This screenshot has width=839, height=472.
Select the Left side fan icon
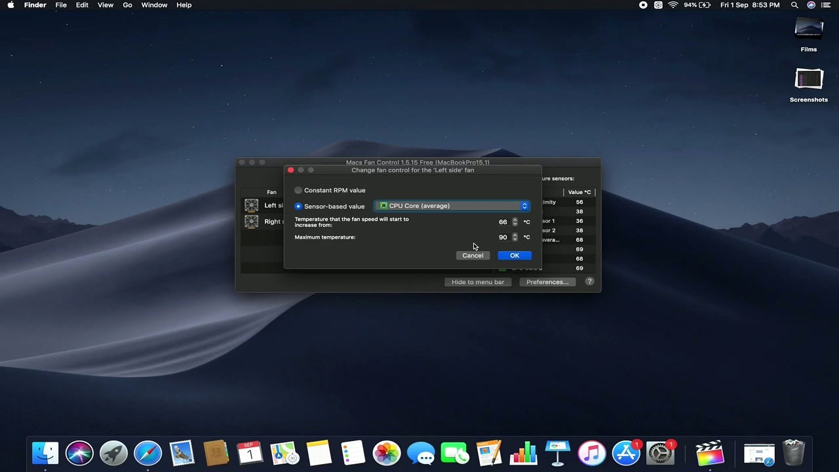(x=252, y=205)
